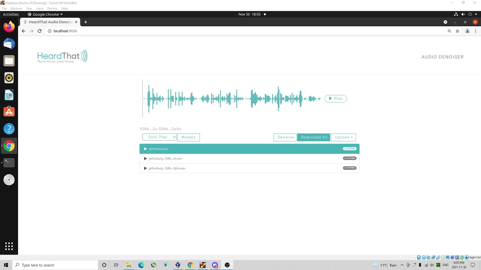Play the gettysburg_1086_2x.wav track
The width and height of the screenshot is (481, 270).
[145, 159]
